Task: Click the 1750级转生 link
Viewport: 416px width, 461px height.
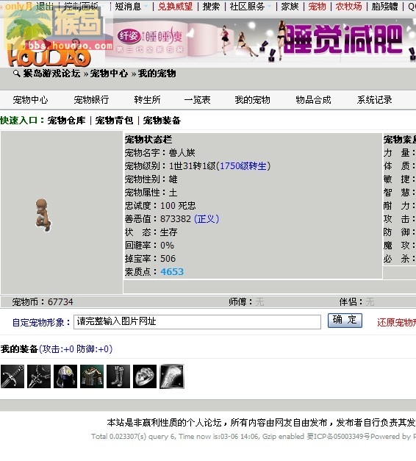Action: [243, 166]
